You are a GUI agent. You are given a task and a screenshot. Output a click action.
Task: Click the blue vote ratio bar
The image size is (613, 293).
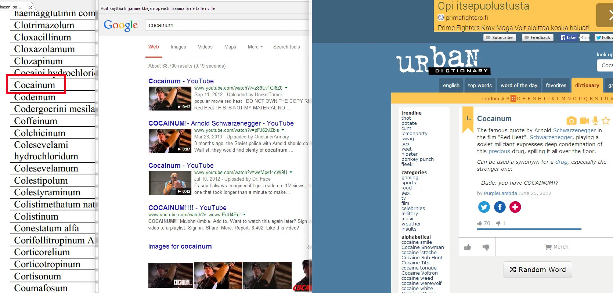[x=529, y=229]
